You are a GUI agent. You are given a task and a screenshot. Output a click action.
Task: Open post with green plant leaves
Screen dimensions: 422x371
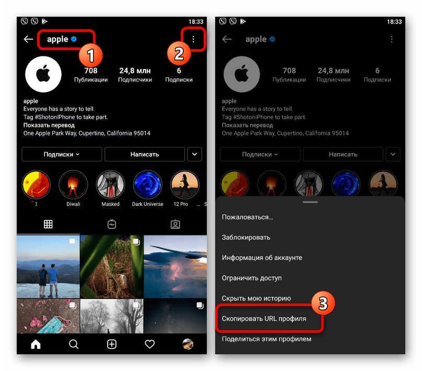112,266
